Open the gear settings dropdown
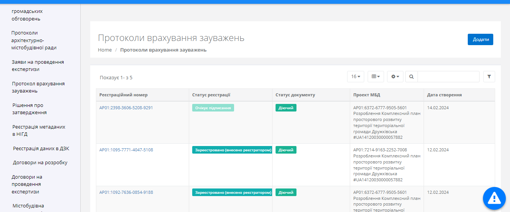This screenshot has width=510, height=212. pos(395,77)
